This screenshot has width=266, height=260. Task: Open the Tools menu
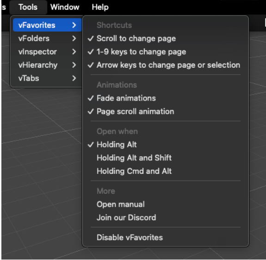(x=28, y=7)
